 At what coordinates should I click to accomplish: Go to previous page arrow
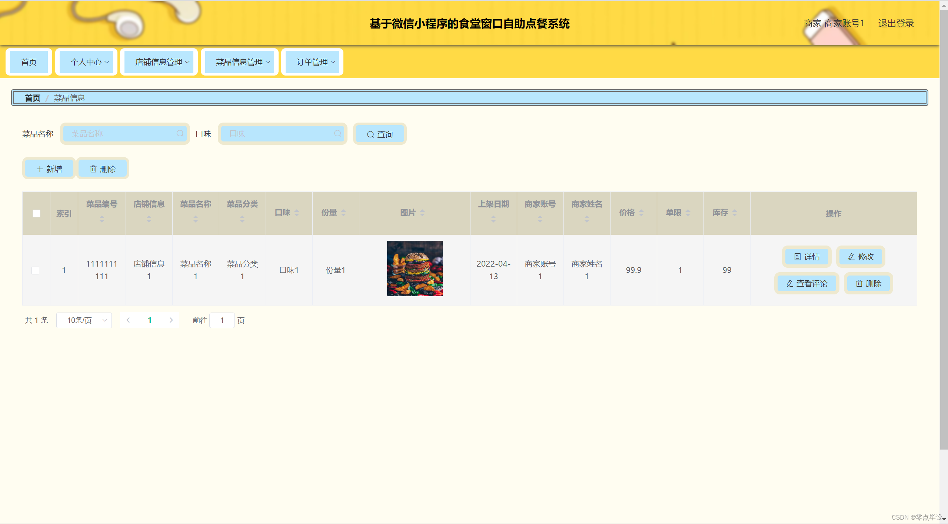[128, 320]
